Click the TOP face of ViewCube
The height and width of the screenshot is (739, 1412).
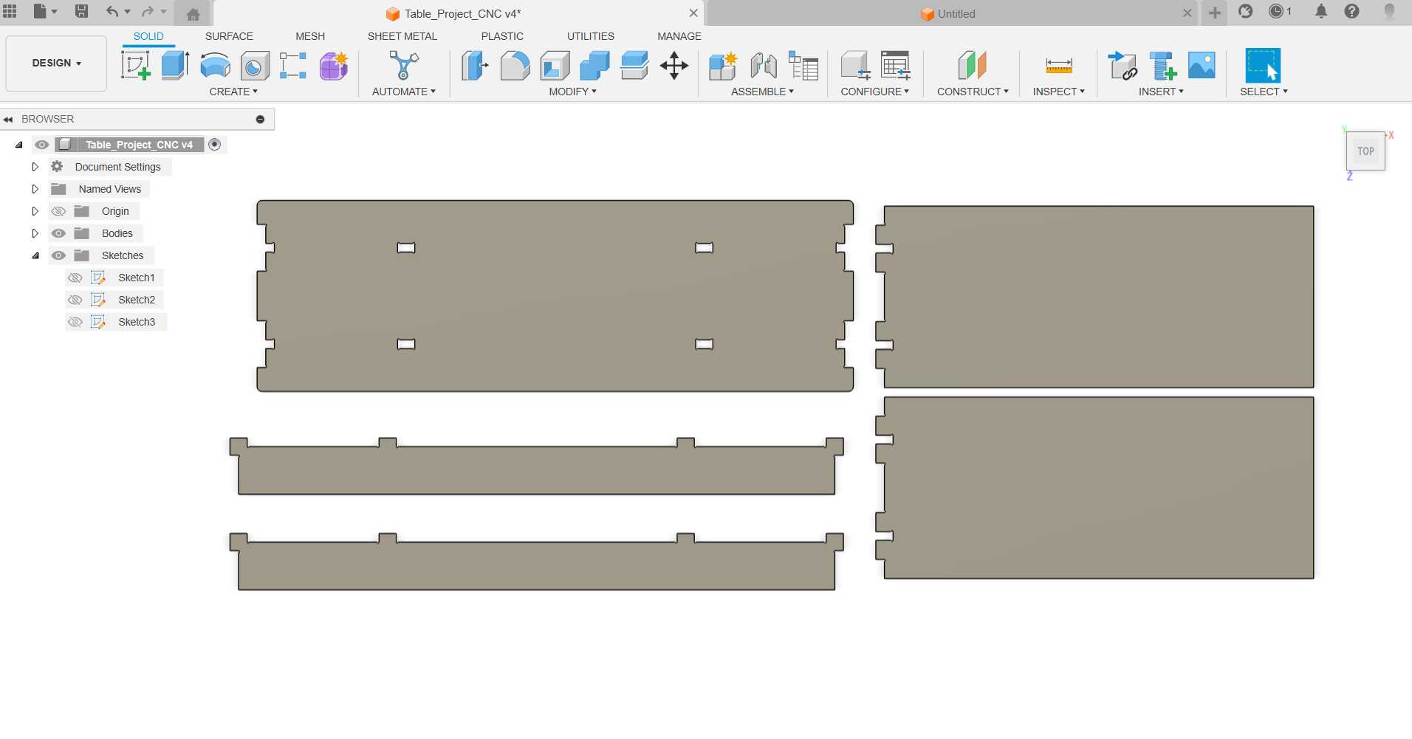tap(1365, 151)
